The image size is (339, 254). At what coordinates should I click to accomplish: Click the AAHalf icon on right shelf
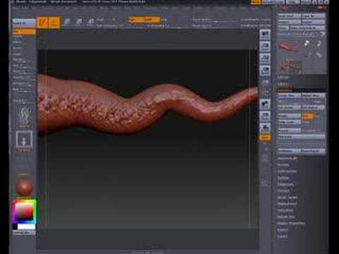266,71
